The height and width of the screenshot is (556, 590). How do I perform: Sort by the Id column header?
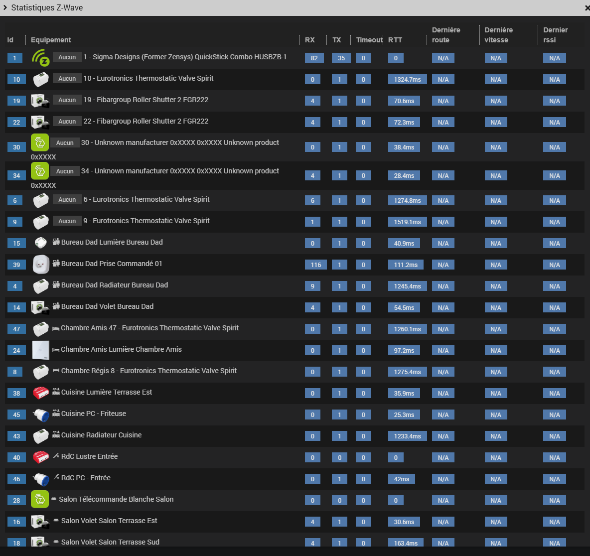(10, 40)
